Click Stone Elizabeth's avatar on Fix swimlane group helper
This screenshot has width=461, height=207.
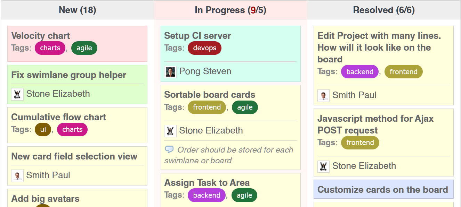(17, 94)
